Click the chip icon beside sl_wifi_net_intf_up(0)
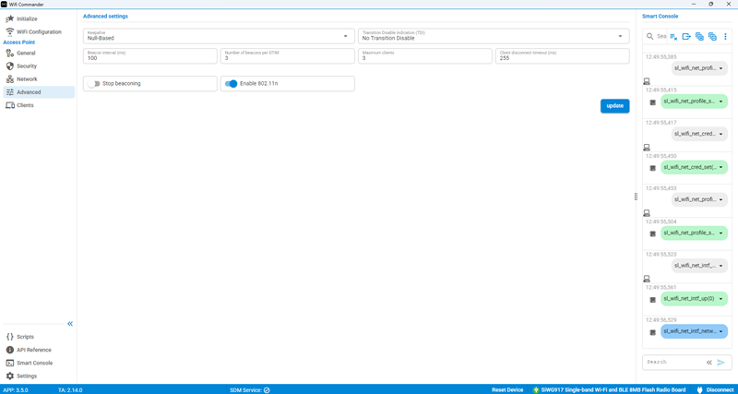This screenshot has width=738, height=394. tap(653, 300)
